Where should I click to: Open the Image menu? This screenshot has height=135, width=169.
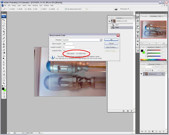pyautogui.click(x=14, y=5)
